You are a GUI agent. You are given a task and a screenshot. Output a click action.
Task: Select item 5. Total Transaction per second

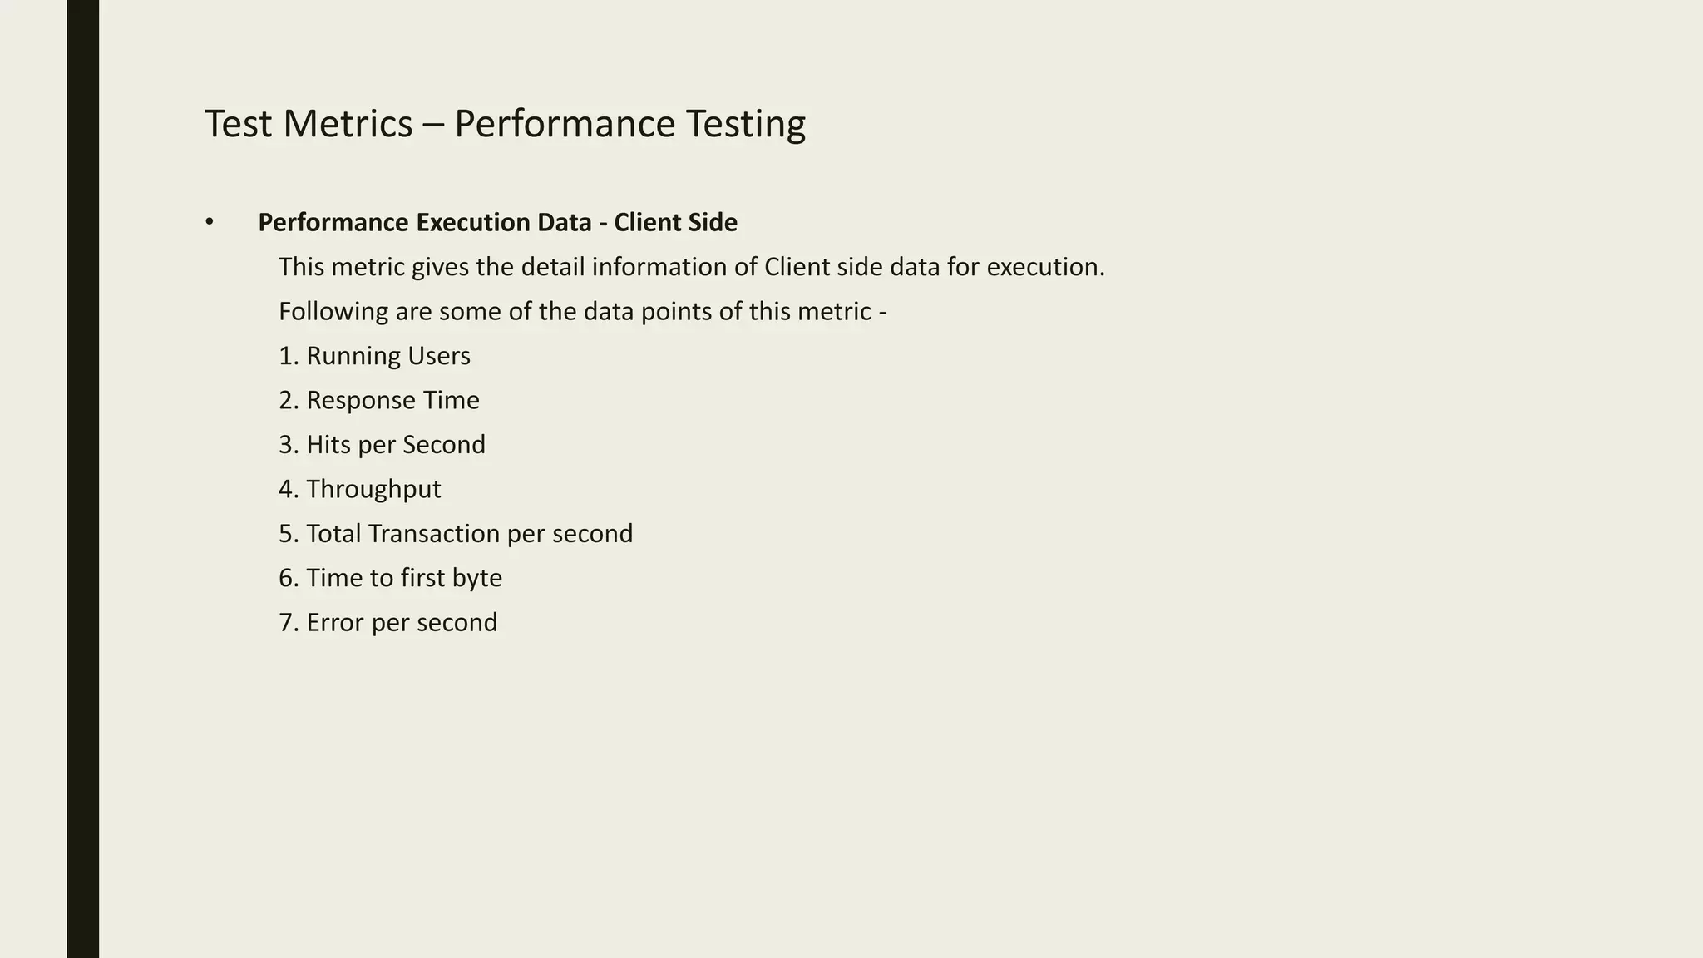click(456, 533)
